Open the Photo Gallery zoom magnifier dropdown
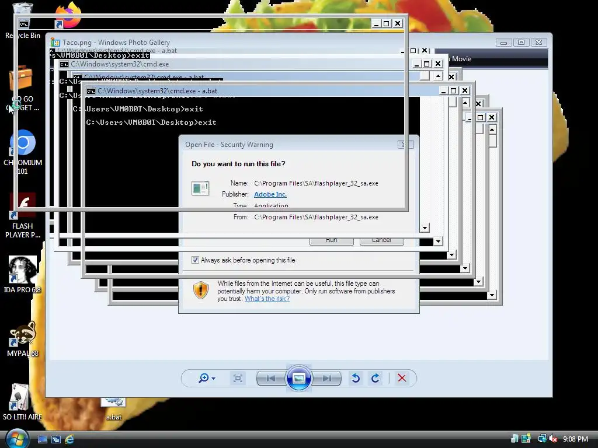The width and height of the screenshot is (598, 448). [207, 378]
